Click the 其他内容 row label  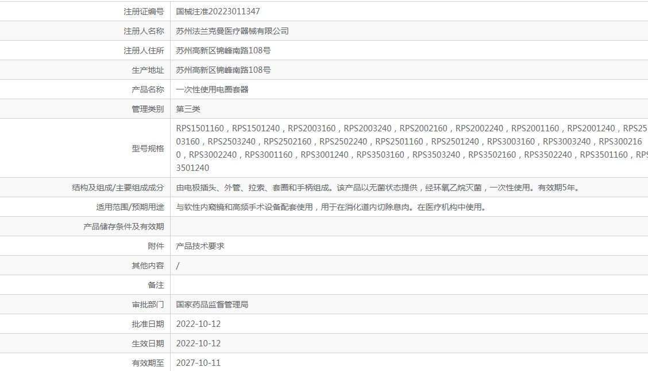click(x=148, y=265)
